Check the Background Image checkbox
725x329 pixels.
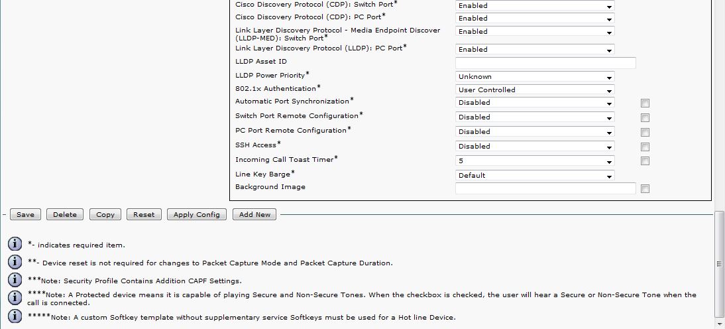point(645,188)
